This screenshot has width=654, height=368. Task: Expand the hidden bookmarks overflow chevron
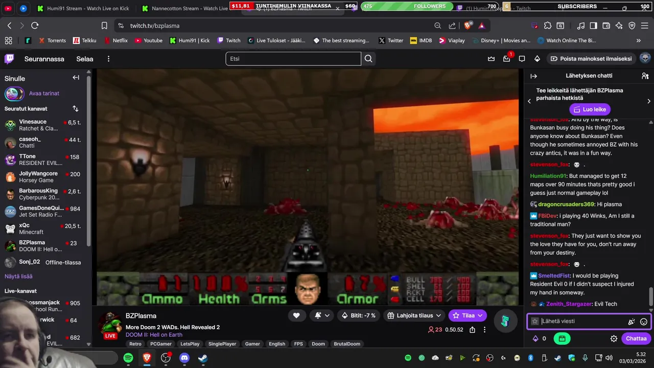point(639,40)
